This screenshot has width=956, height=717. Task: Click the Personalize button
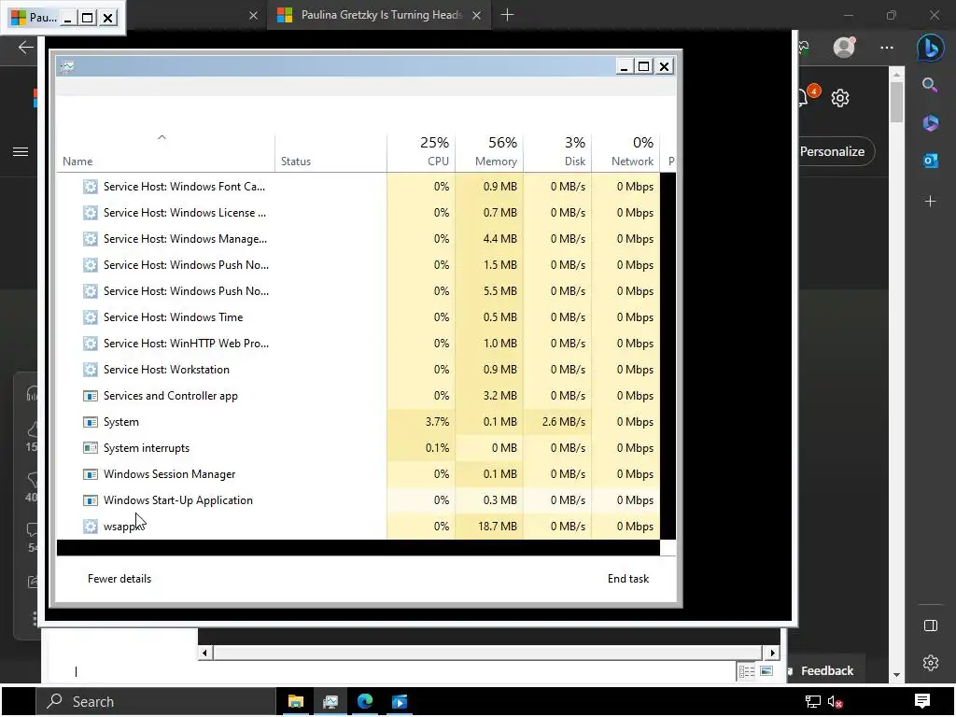click(832, 152)
